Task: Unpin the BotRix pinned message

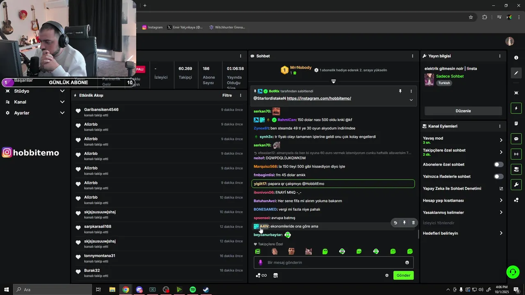Action: click(x=400, y=91)
